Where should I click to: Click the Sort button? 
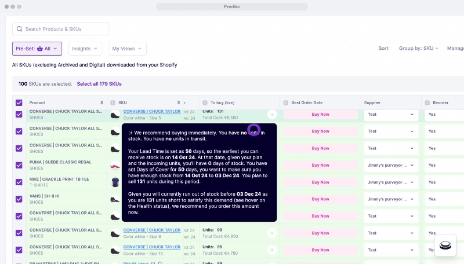[383, 49]
